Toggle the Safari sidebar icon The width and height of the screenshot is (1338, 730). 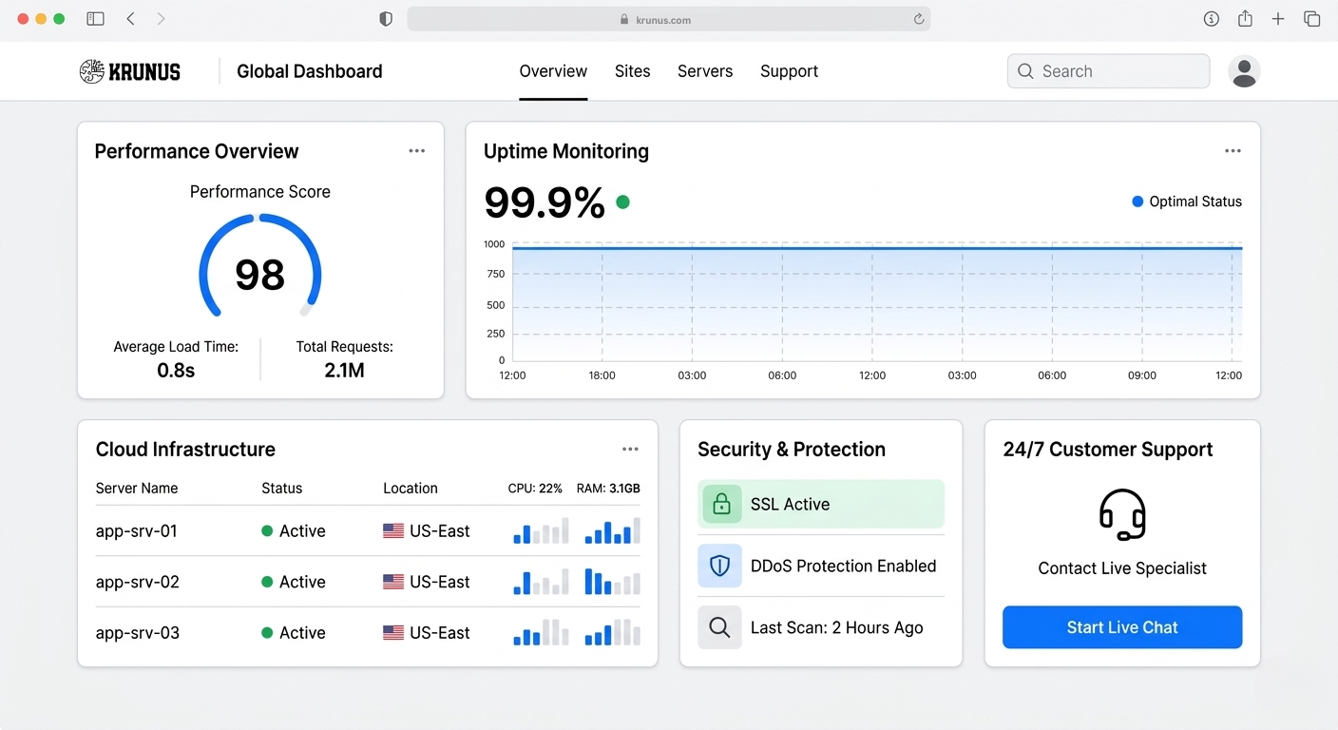click(95, 19)
